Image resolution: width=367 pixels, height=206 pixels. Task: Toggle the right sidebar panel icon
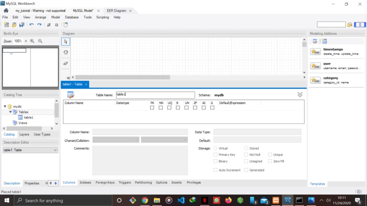click(363, 25)
